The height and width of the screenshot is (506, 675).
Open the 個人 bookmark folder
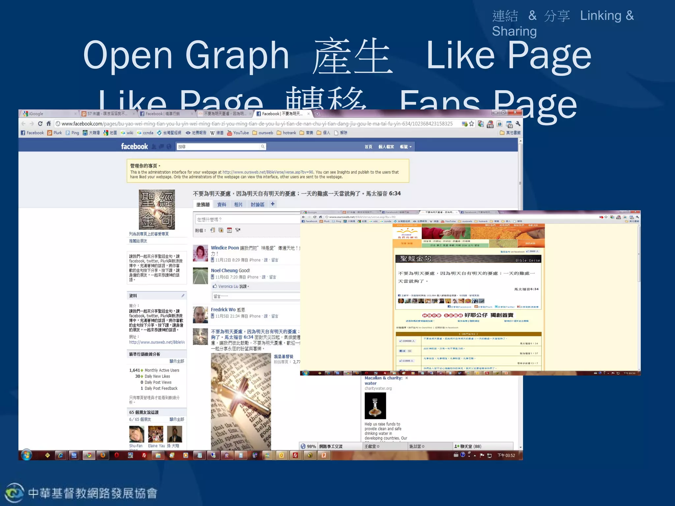(323, 133)
